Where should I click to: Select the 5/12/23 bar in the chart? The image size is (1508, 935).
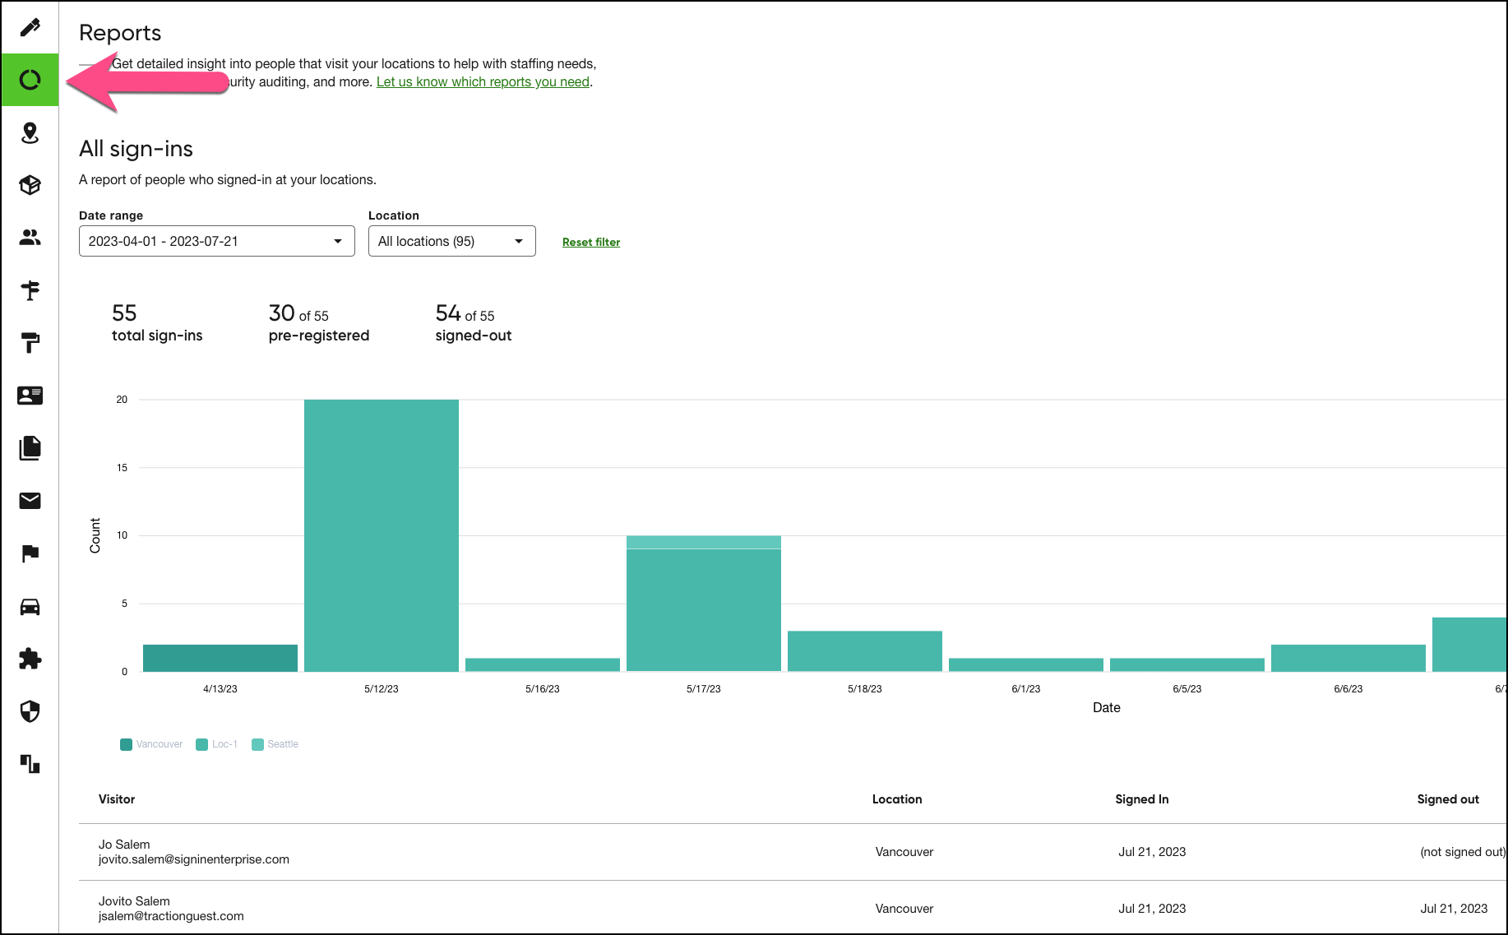(x=381, y=535)
